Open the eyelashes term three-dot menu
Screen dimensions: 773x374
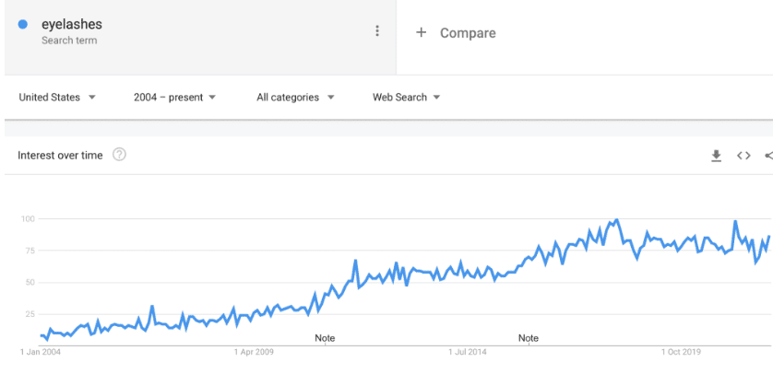tap(377, 31)
